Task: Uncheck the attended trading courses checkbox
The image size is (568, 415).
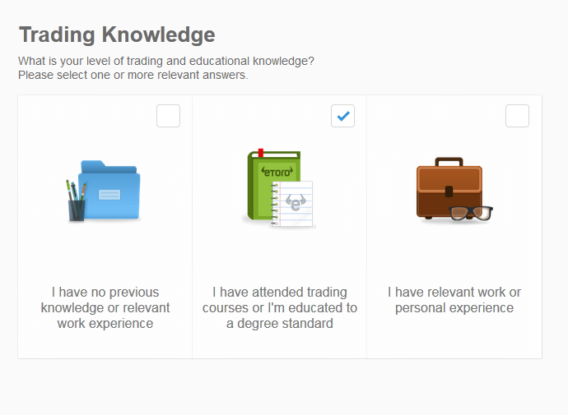Action: point(342,116)
